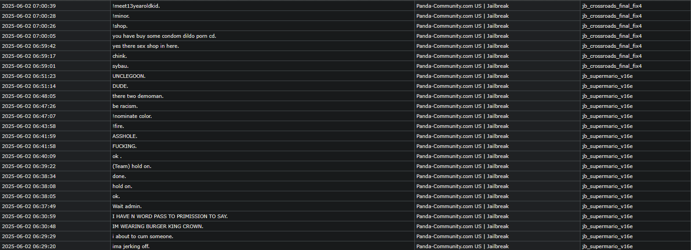Select jb_crossroads_final_fix4 map in the 07:00:28 row
Viewport: 691px width, 250px height.
click(x=612, y=16)
